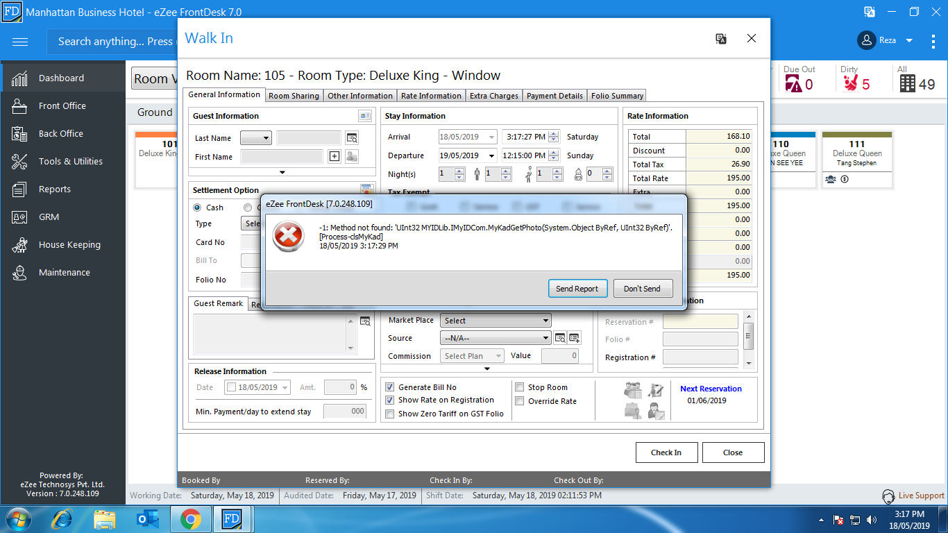This screenshot has width=948, height=533.
Task: Open Outlook from the taskbar
Action: 149,518
